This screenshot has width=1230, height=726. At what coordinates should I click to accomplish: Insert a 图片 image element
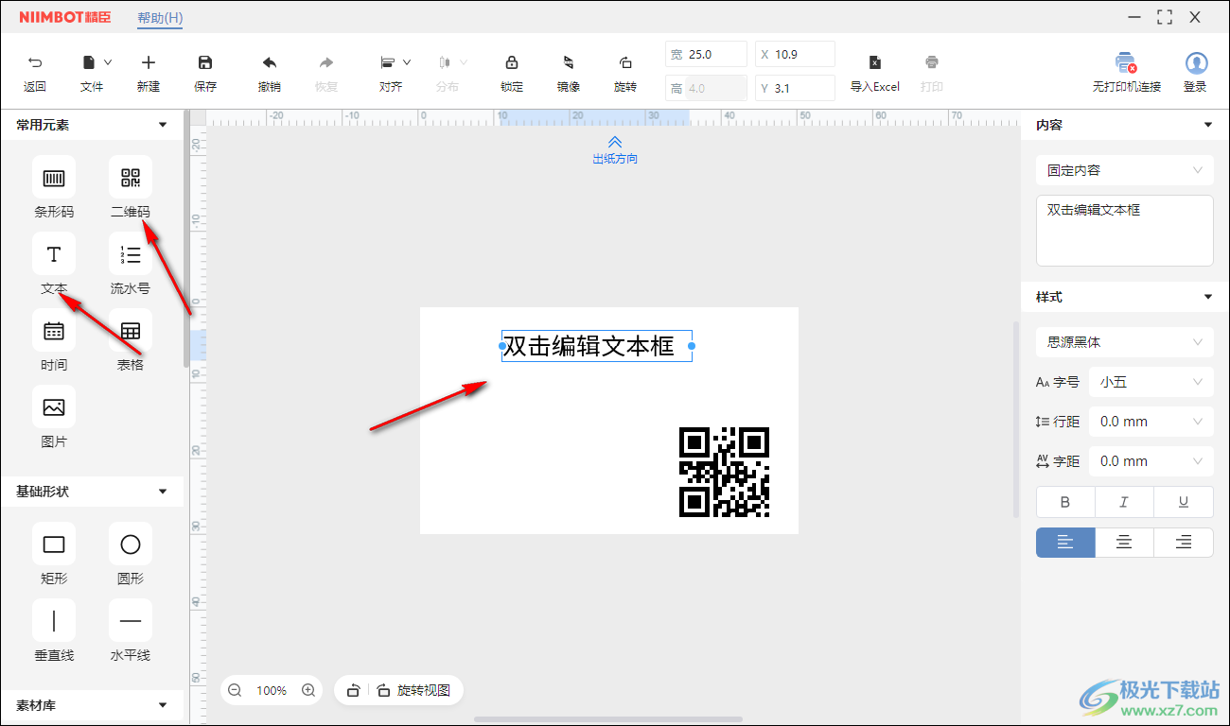[54, 406]
